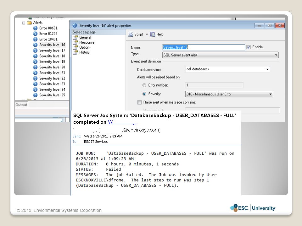Maximize the alert properties window
Viewport: 302px width, 226px height.
click(270, 25)
